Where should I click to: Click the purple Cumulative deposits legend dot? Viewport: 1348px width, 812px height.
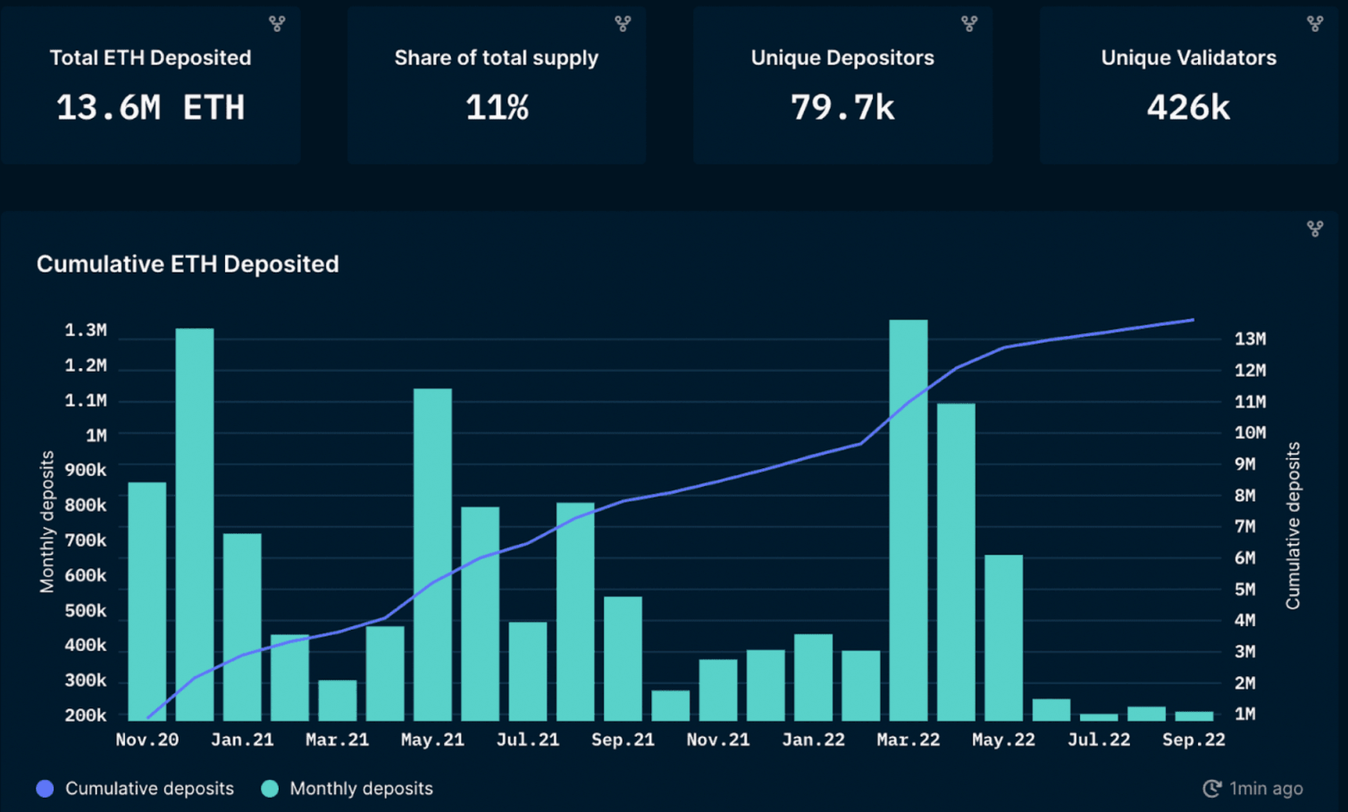pyautogui.click(x=45, y=789)
